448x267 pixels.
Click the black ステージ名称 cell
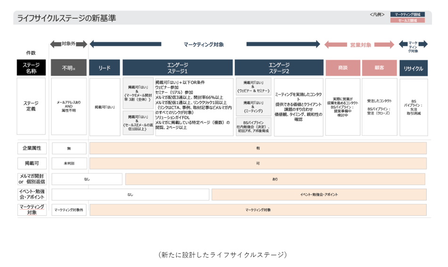point(31,68)
